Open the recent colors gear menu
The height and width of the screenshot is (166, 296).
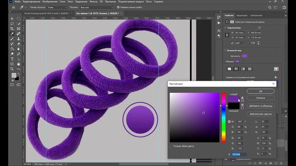(x=276, y=77)
